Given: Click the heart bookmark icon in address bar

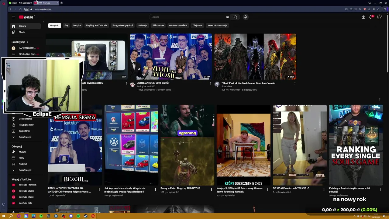Looking at the screenshot, I should [365, 9].
